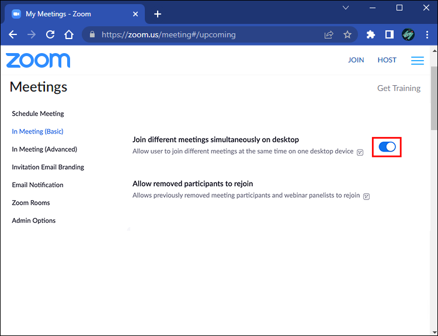
Task: Open the extensions puzzle icon
Action: 370,34
